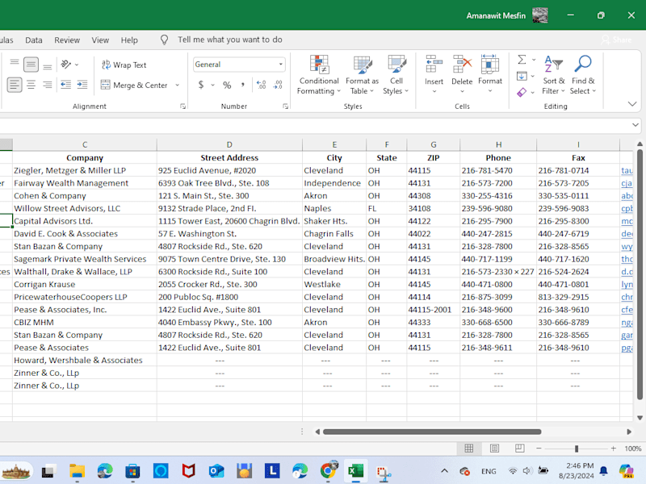Open Number format dialog launcher
This screenshot has width=646, height=484.
coord(285,106)
